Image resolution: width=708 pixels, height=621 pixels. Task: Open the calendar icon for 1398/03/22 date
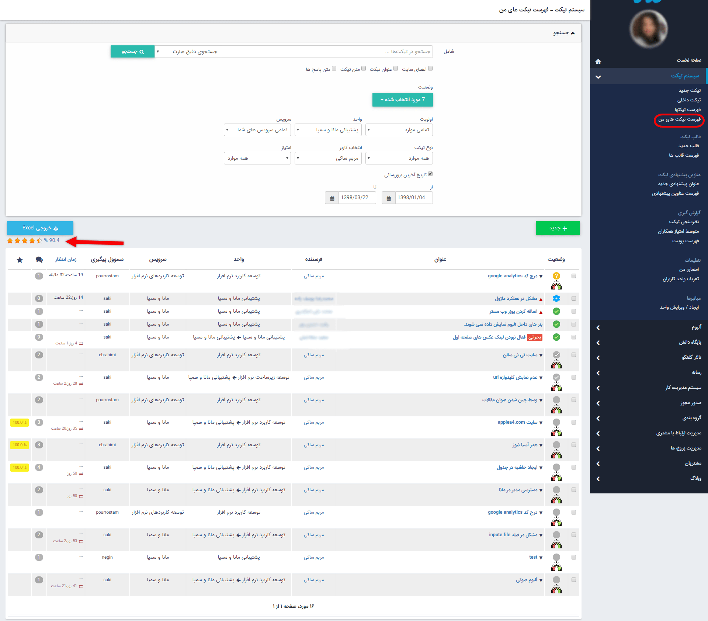click(332, 198)
